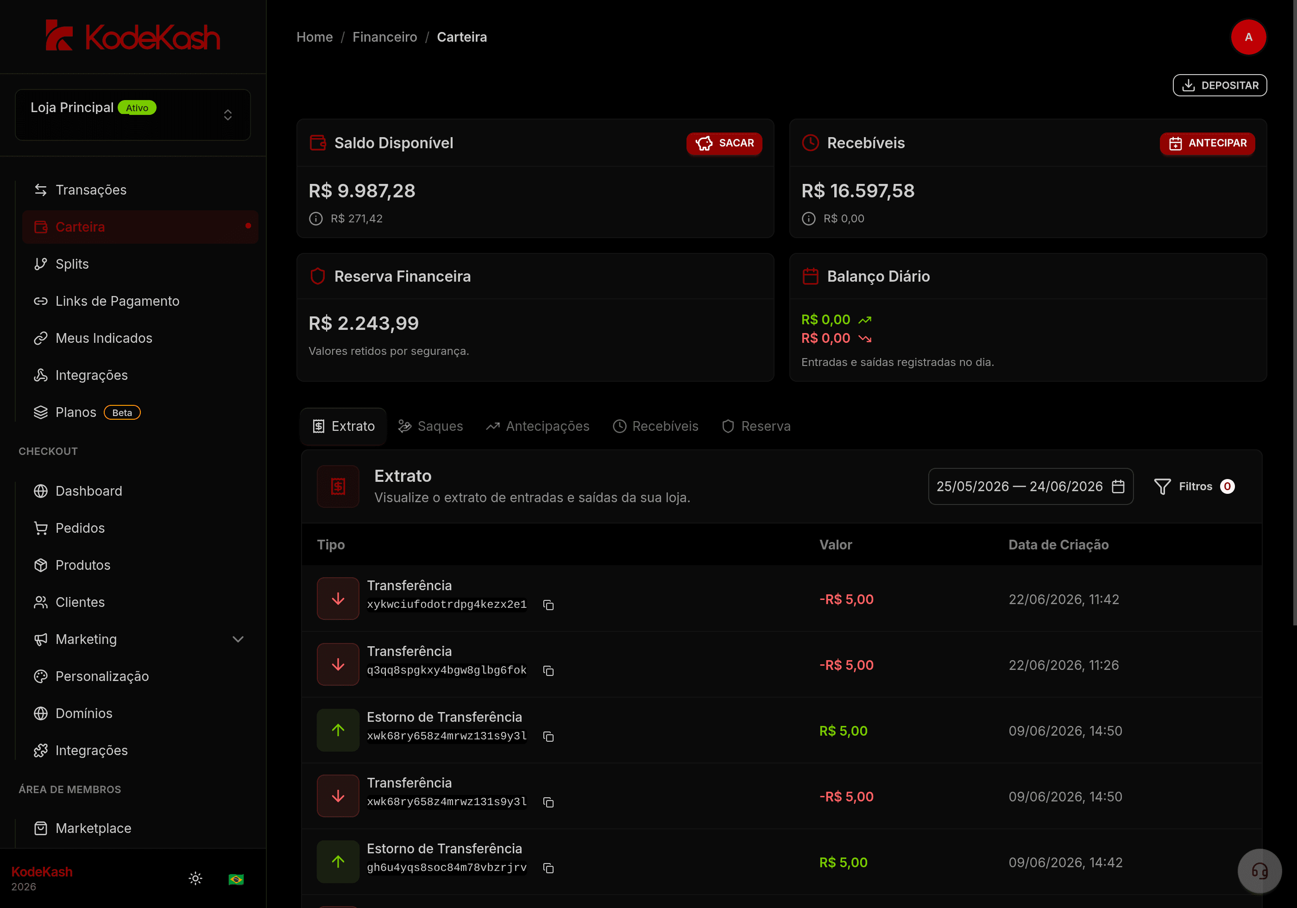Click the amount R$ 16.597,58

(858, 190)
